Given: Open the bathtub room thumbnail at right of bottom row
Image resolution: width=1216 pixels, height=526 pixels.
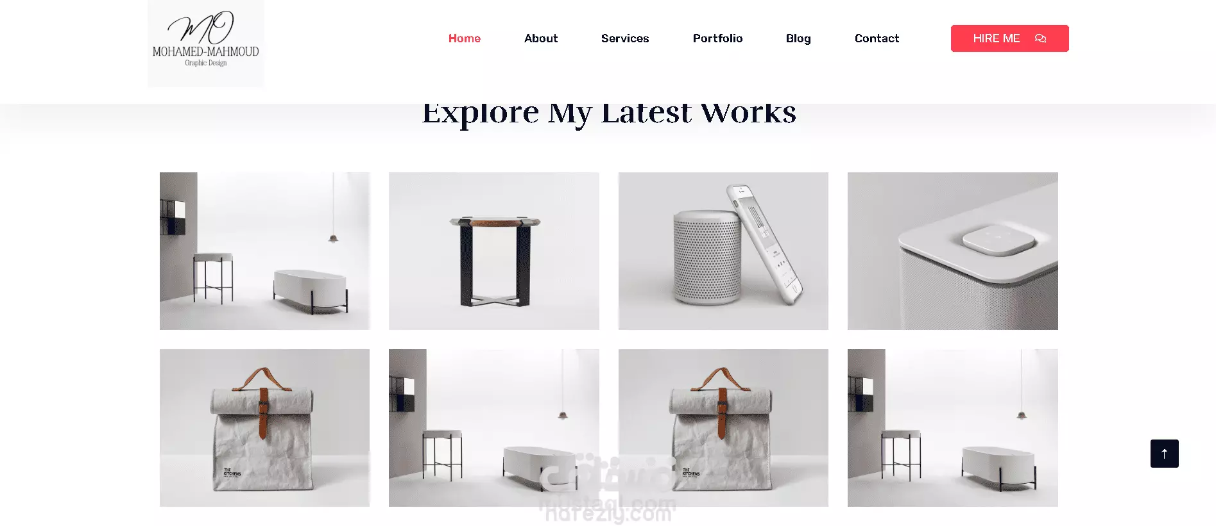Looking at the screenshot, I should tap(953, 428).
